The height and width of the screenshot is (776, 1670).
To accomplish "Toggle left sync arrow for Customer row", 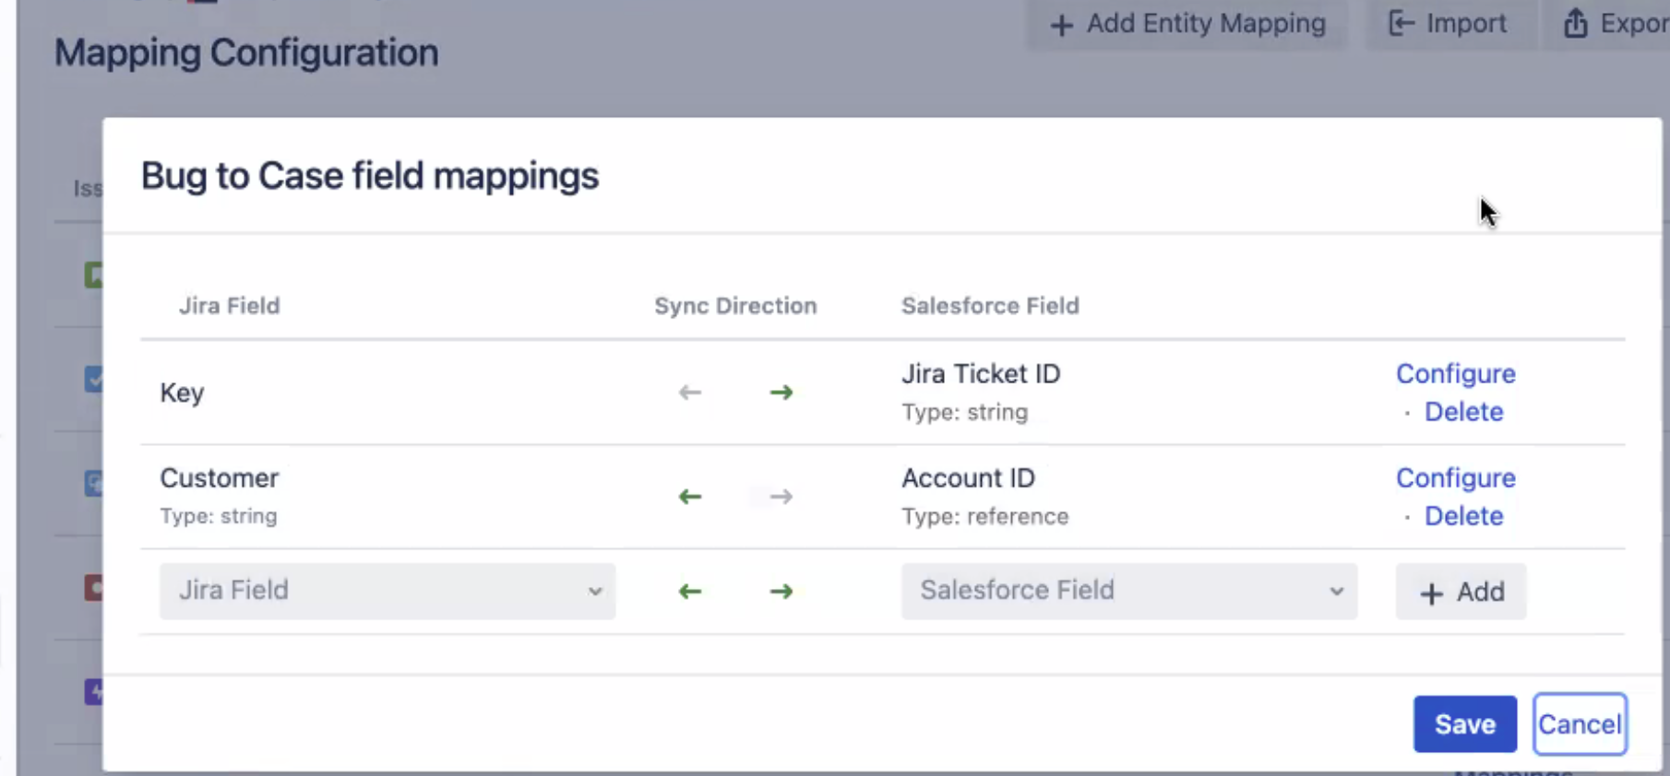I will click(690, 497).
